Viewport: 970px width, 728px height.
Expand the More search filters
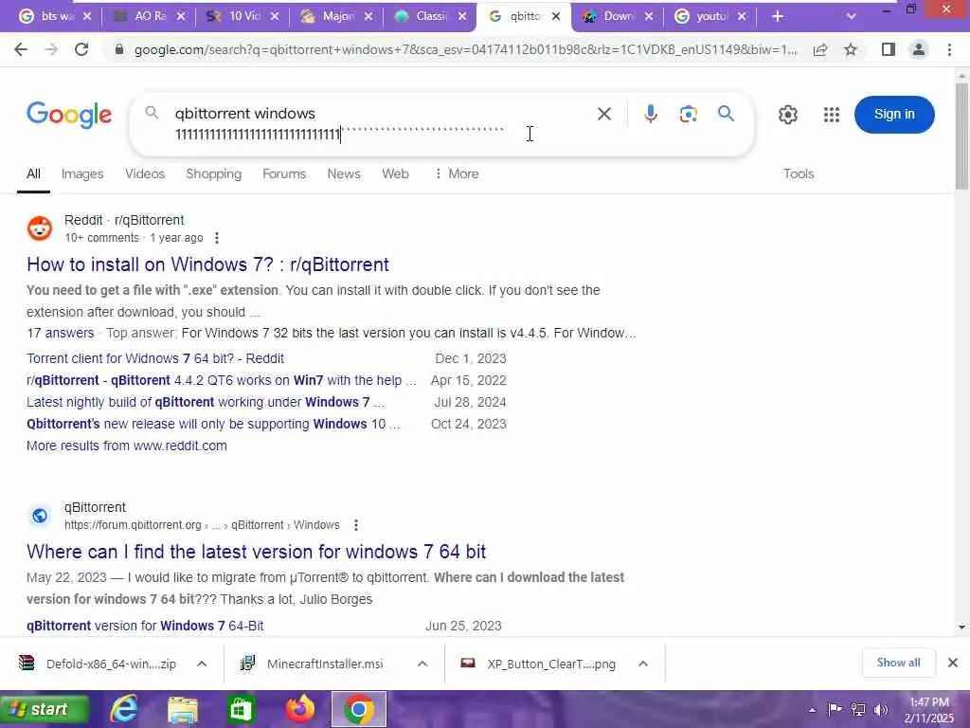(x=457, y=174)
